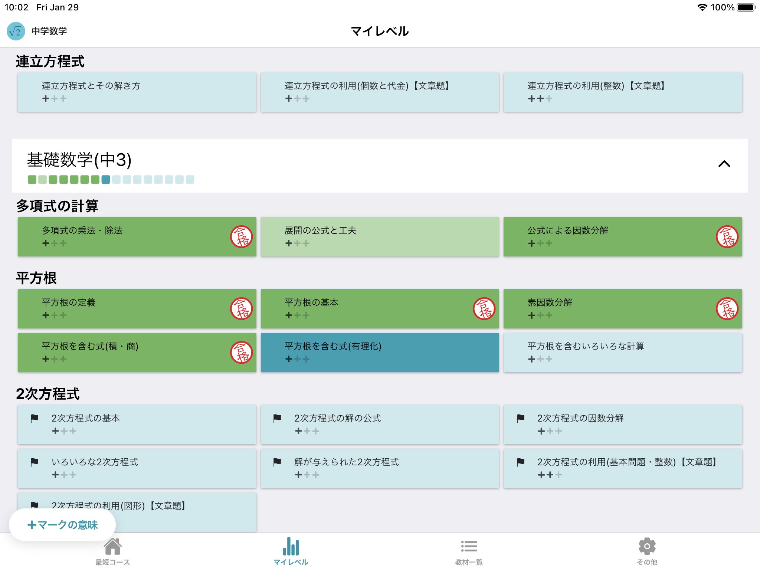Click the 基礎数学(中3) section header title

click(79, 160)
